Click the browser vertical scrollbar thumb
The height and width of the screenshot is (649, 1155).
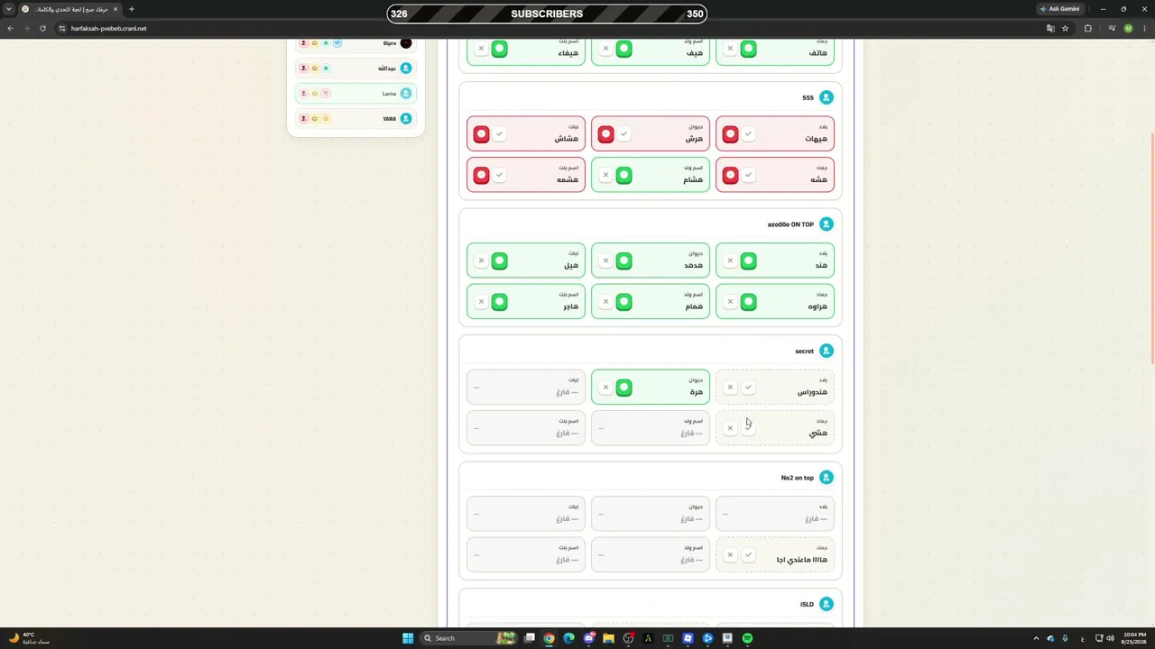tap(1151, 248)
